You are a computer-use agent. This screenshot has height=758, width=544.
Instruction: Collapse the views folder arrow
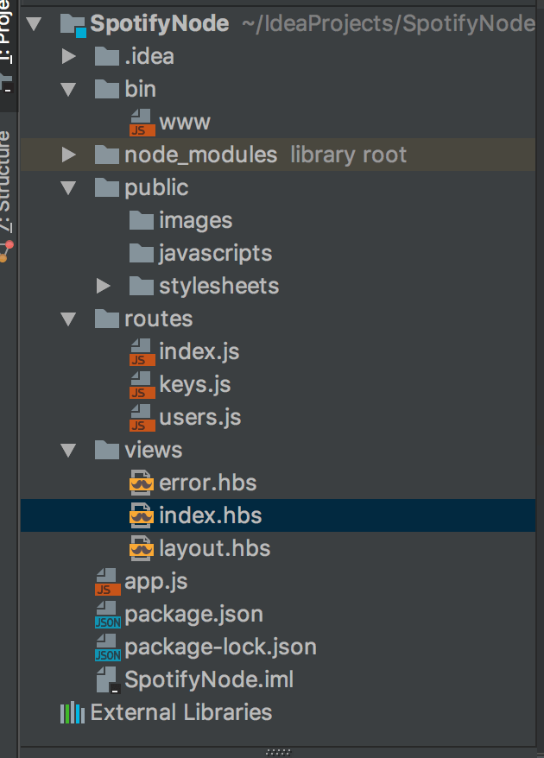(x=69, y=451)
